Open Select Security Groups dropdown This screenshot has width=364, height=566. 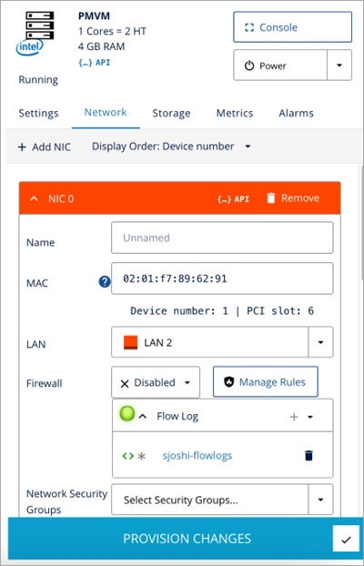tap(222, 500)
